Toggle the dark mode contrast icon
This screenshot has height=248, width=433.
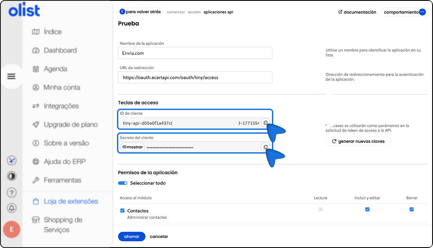point(12,176)
